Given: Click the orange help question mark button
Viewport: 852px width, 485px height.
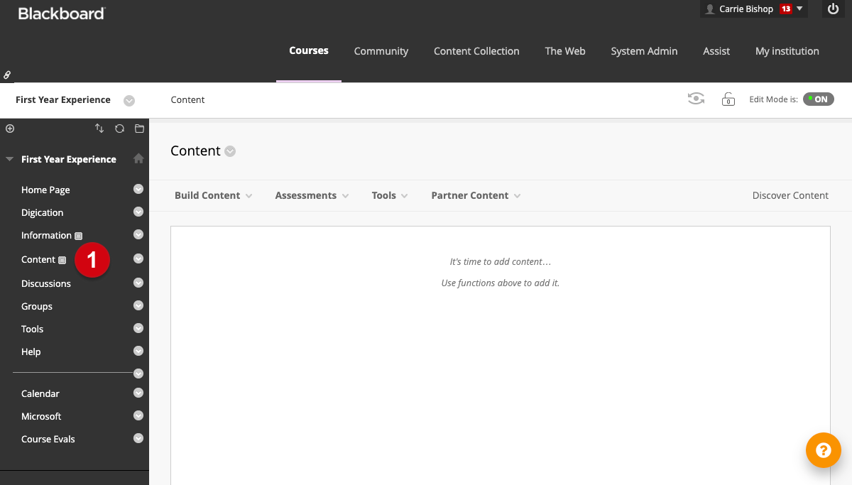Looking at the screenshot, I should (x=823, y=450).
